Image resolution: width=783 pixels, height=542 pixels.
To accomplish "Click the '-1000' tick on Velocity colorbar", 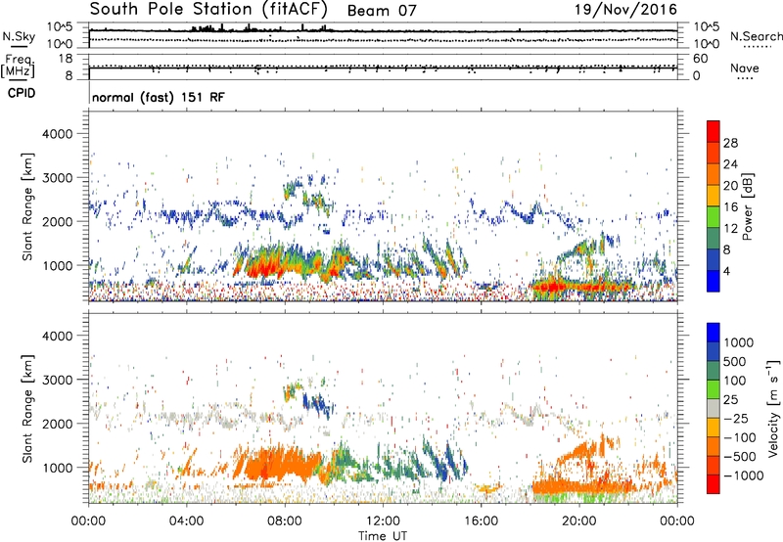I will (x=743, y=475).
